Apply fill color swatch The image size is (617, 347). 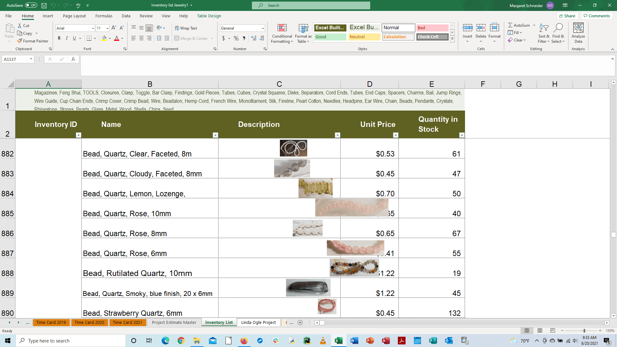[104, 38]
